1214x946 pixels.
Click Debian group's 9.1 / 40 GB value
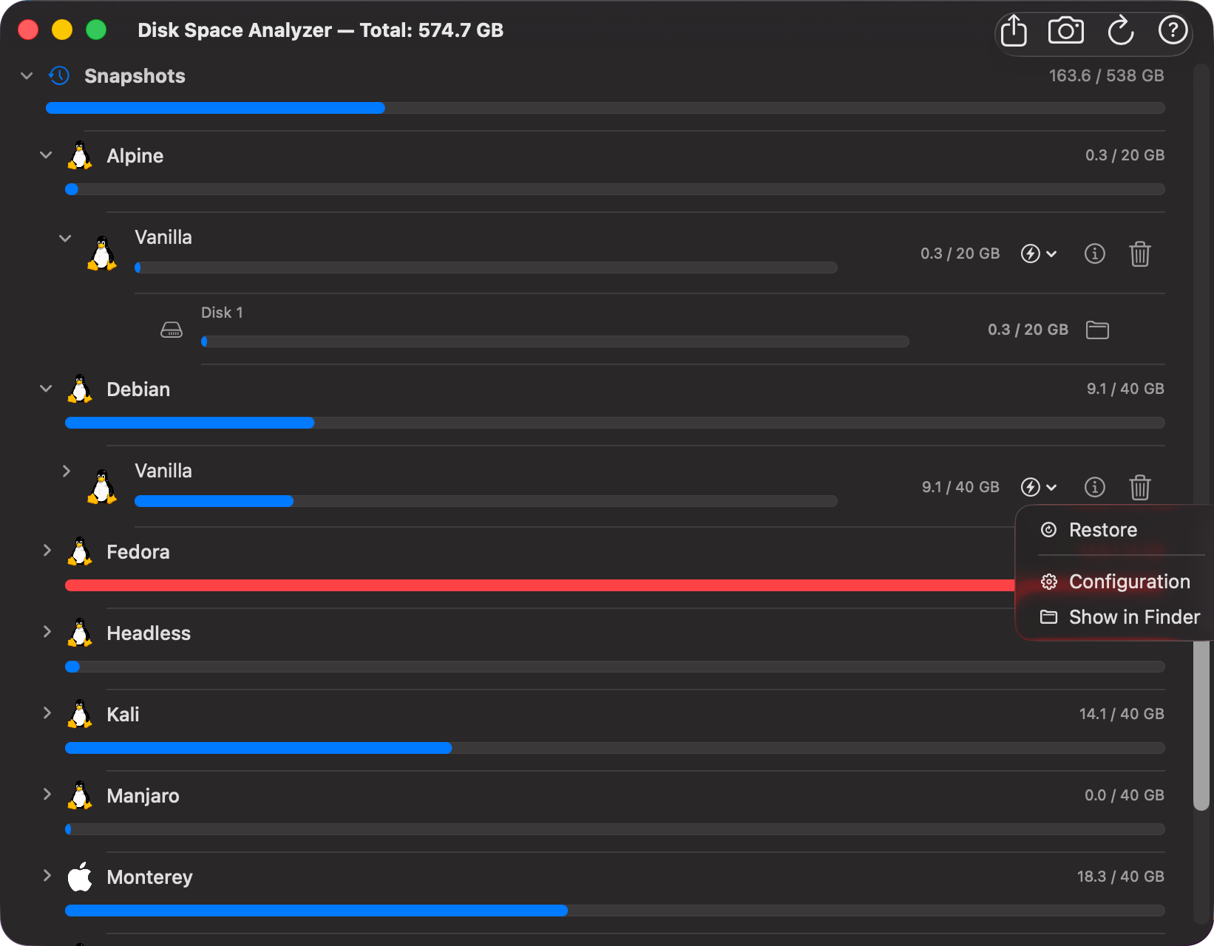[1125, 389]
